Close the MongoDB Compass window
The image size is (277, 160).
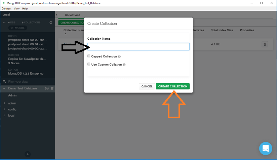(x=272, y=3)
